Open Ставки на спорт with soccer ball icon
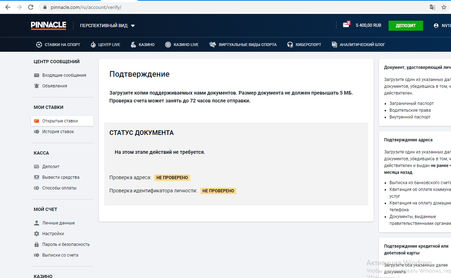The image size is (451, 278). (x=58, y=45)
